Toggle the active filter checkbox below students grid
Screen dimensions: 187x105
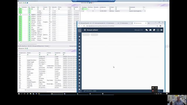(x=20, y=46)
